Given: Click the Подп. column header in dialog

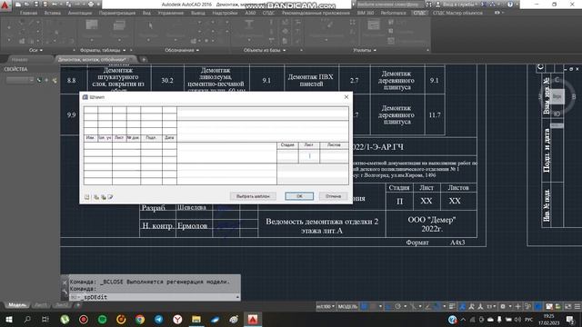Looking at the screenshot, I should 151,137.
